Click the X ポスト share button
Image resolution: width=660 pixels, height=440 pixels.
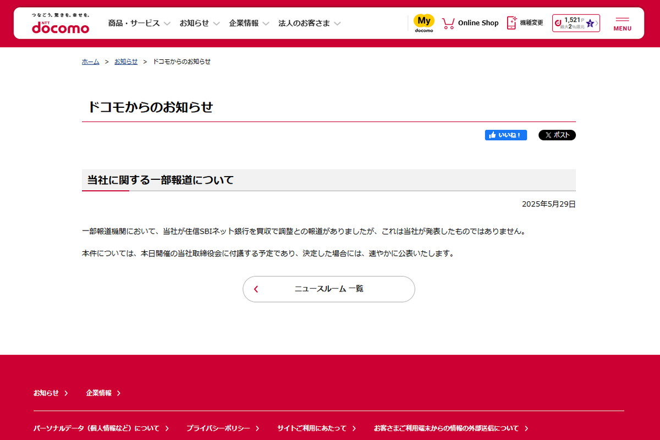coord(557,135)
